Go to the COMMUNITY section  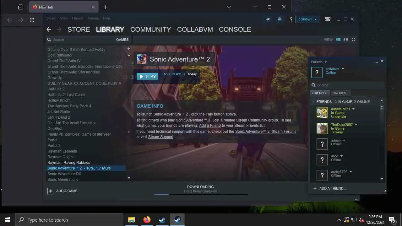point(150,29)
